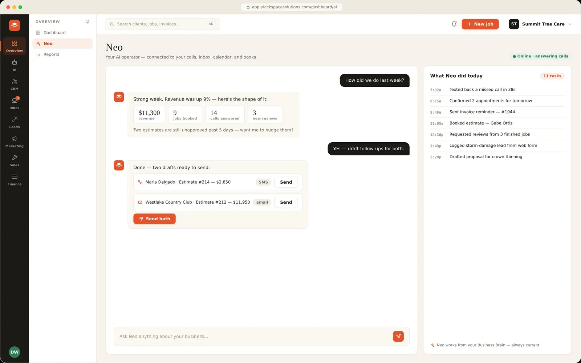The width and height of the screenshot is (581, 363).
Task: Click 'Yes — draft follow-ups for both.' message
Action: [x=369, y=149]
